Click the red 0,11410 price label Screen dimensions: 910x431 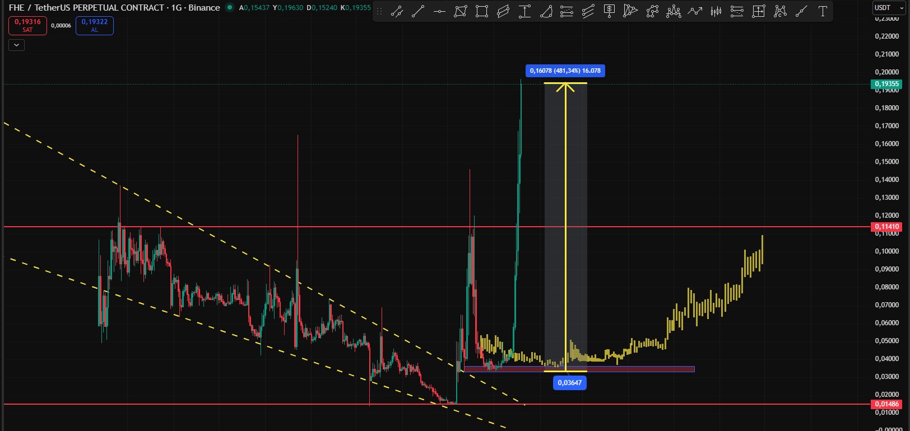(886, 227)
